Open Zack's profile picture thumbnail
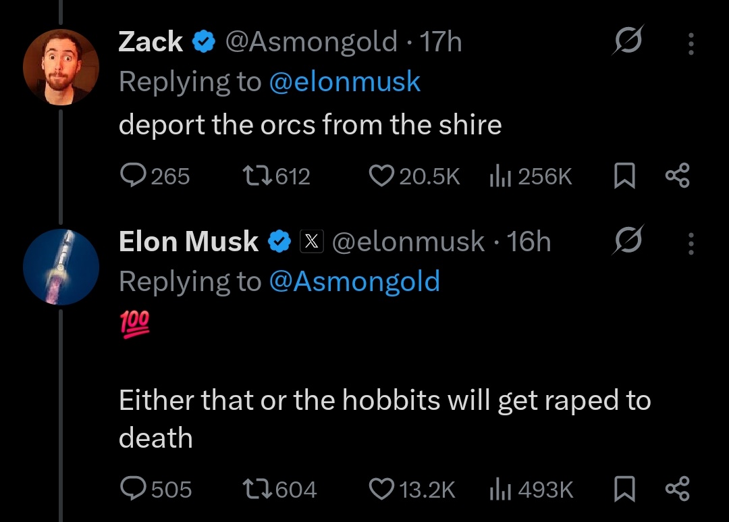 (61, 66)
